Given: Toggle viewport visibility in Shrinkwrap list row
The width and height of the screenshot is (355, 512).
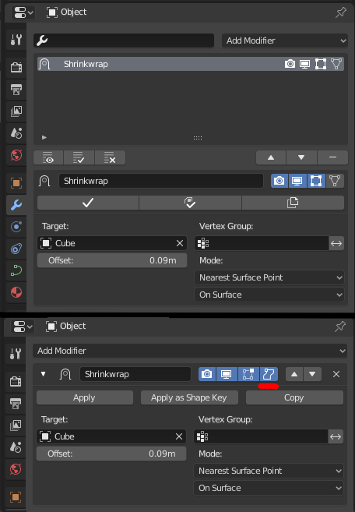Looking at the screenshot, I should (304, 64).
